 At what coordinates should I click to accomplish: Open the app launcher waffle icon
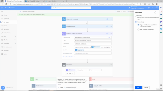pos(2,8)
